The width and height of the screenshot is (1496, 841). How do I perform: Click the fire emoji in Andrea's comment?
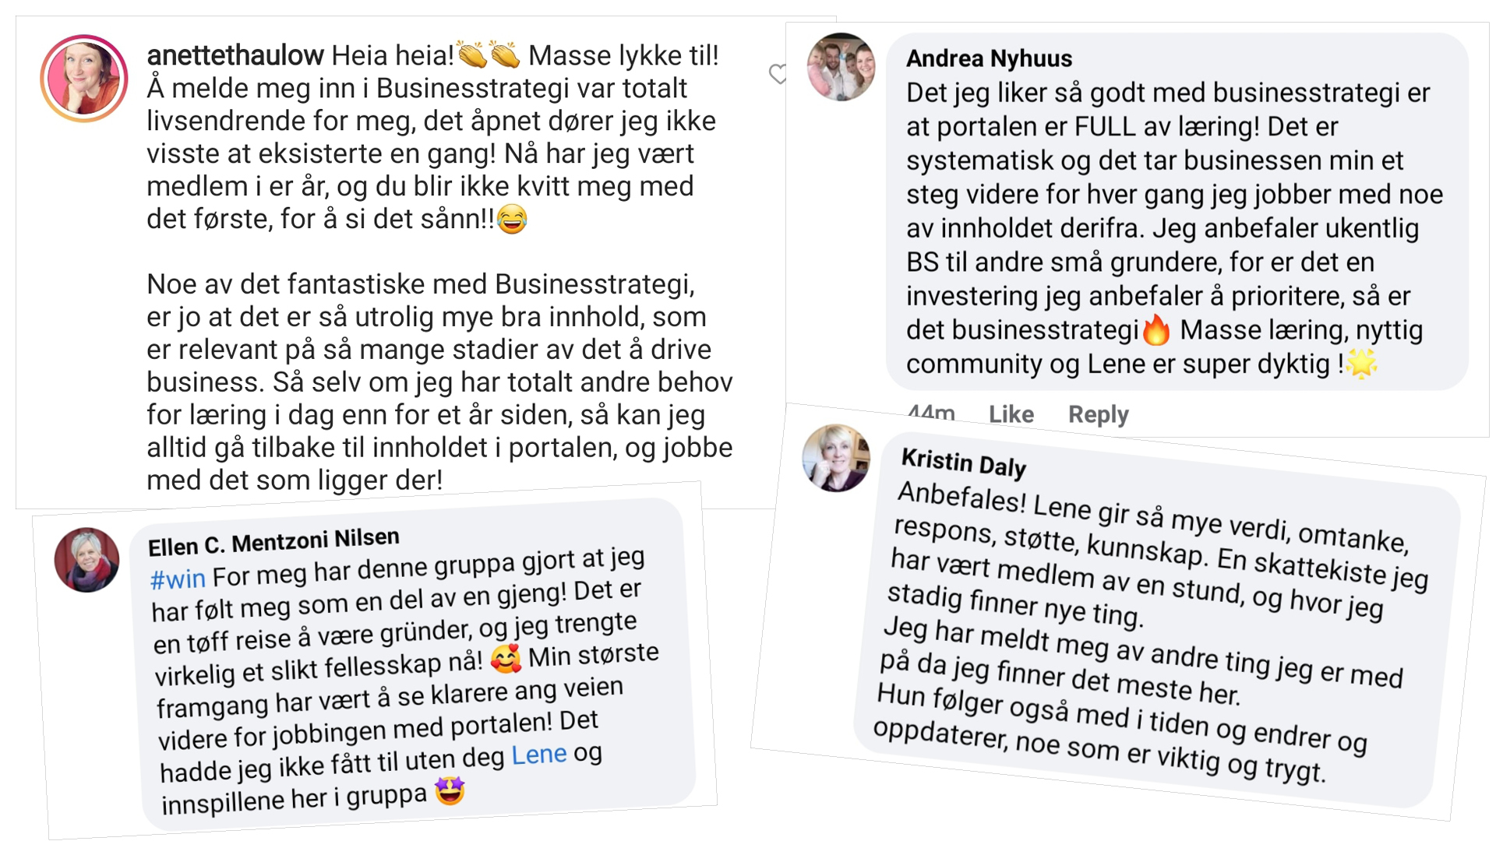1156,330
